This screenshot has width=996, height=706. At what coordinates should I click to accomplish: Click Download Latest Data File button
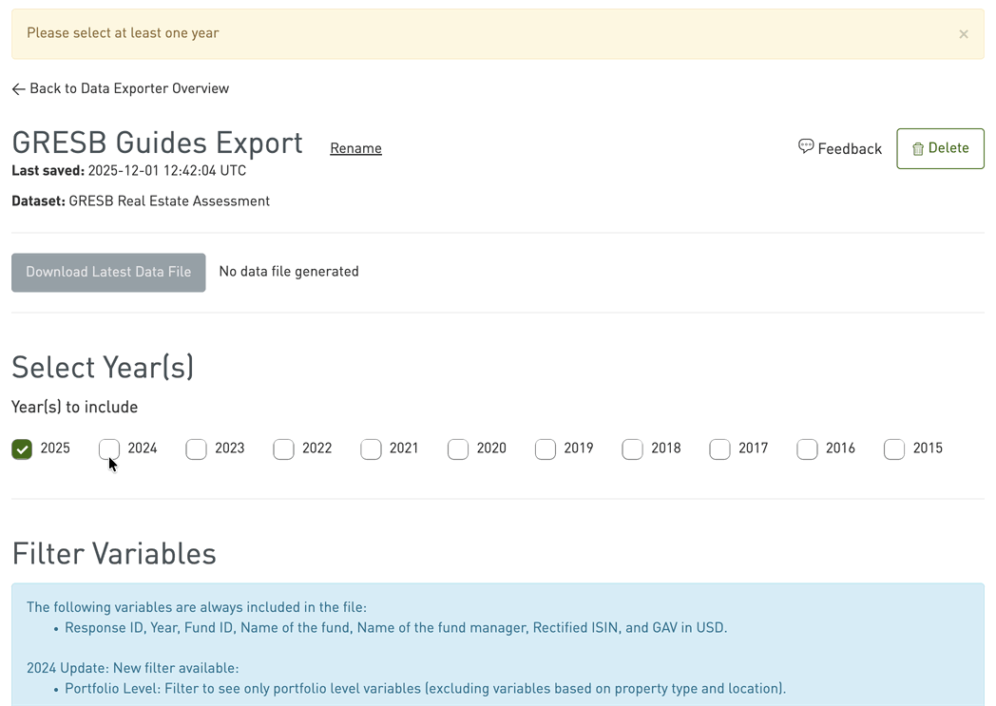(x=108, y=272)
